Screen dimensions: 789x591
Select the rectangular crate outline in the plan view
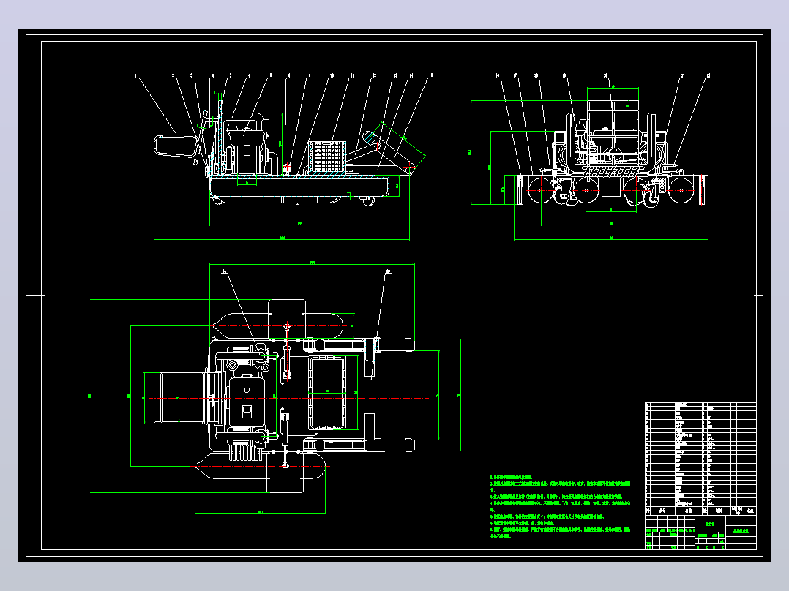pyautogui.click(x=327, y=393)
